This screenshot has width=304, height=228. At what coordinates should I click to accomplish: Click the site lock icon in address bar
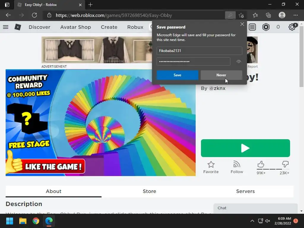49,15
